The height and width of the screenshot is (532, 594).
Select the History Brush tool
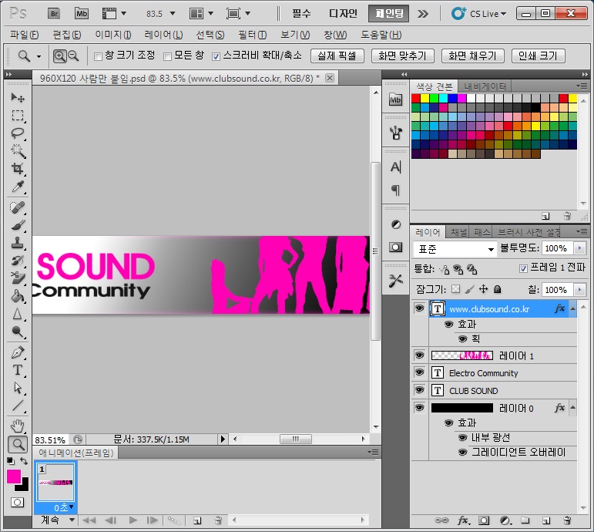pos(18,261)
